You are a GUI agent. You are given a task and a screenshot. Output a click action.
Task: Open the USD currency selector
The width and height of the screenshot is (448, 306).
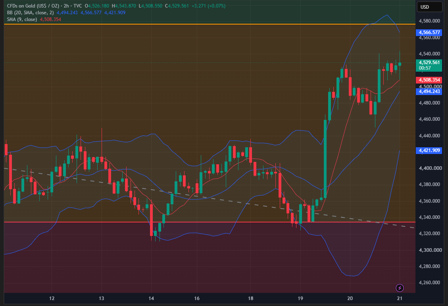429,7
